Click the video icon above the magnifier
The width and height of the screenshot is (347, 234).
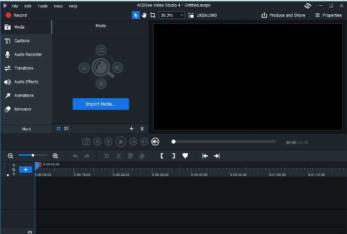101,50
